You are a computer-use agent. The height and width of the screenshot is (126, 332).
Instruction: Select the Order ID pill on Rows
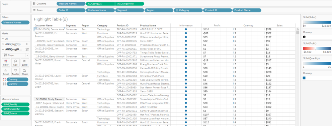click(x=71, y=10)
